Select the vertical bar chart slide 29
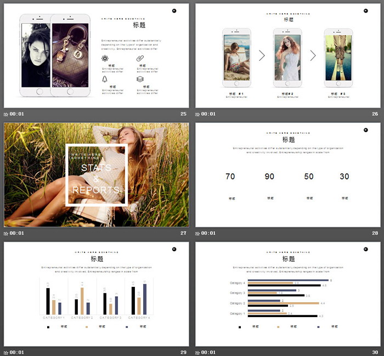The height and width of the screenshot is (356, 384). [x=96, y=293]
